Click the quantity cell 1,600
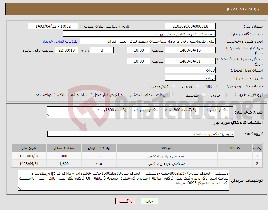This screenshot has height=210, width=268. click(x=64, y=164)
